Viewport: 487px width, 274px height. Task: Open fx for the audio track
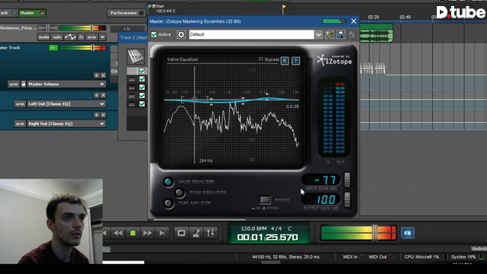click(x=81, y=37)
